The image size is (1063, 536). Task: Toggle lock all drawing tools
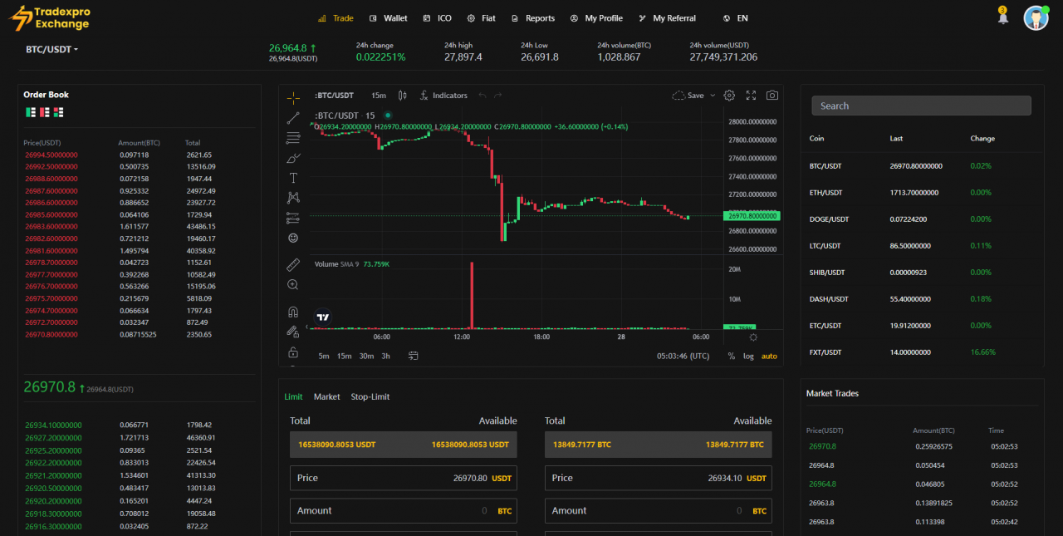[x=293, y=352]
